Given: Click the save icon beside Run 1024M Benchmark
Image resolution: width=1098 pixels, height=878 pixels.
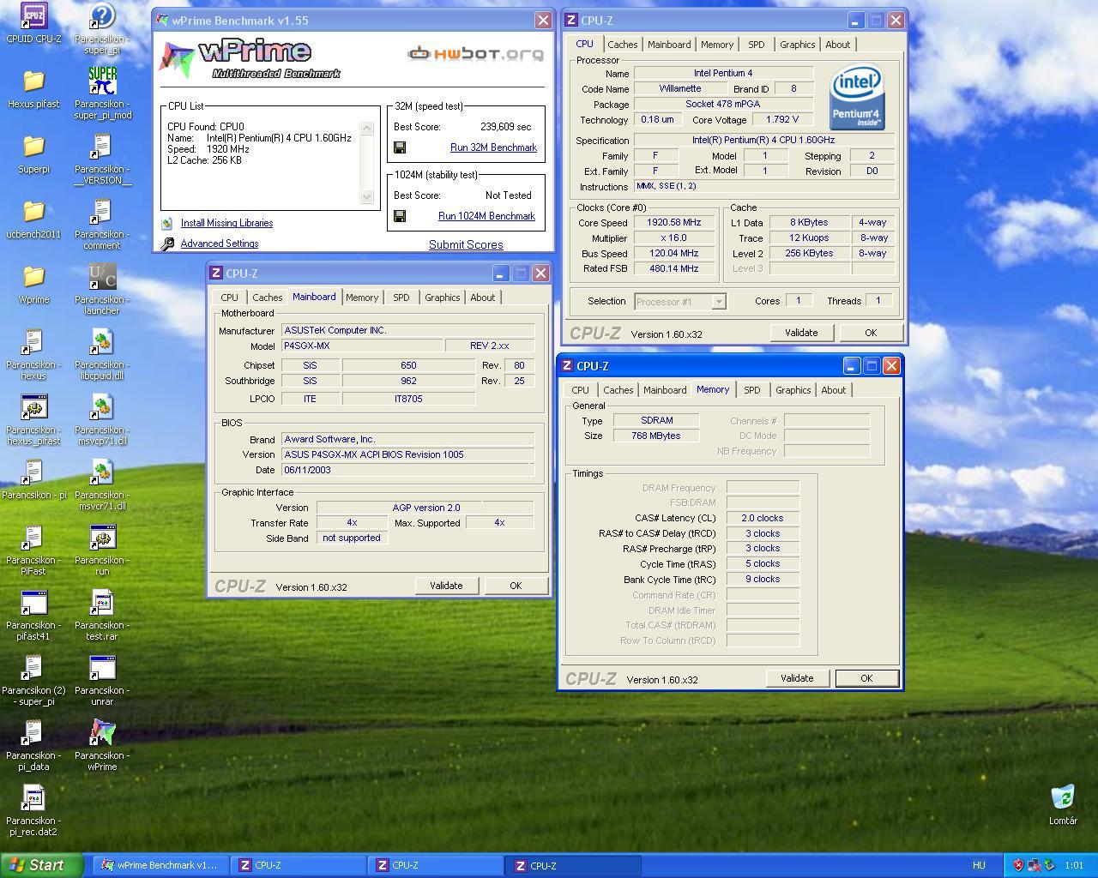Looking at the screenshot, I should (400, 216).
